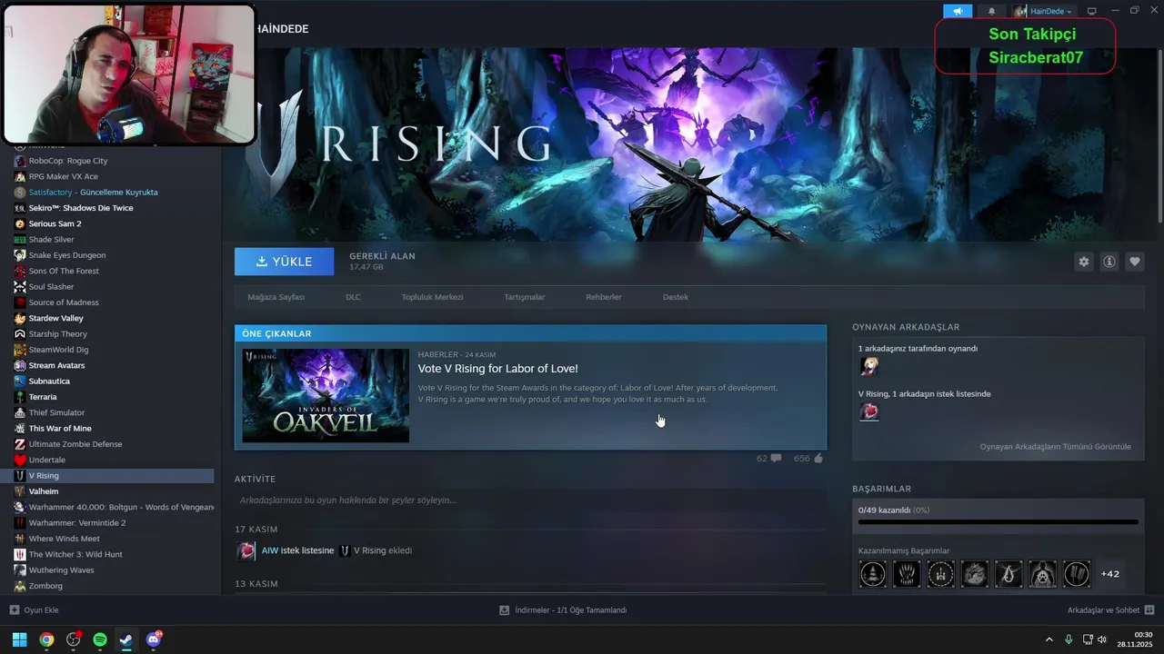Click the +42 more achievements button

pyautogui.click(x=1109, y=574)
